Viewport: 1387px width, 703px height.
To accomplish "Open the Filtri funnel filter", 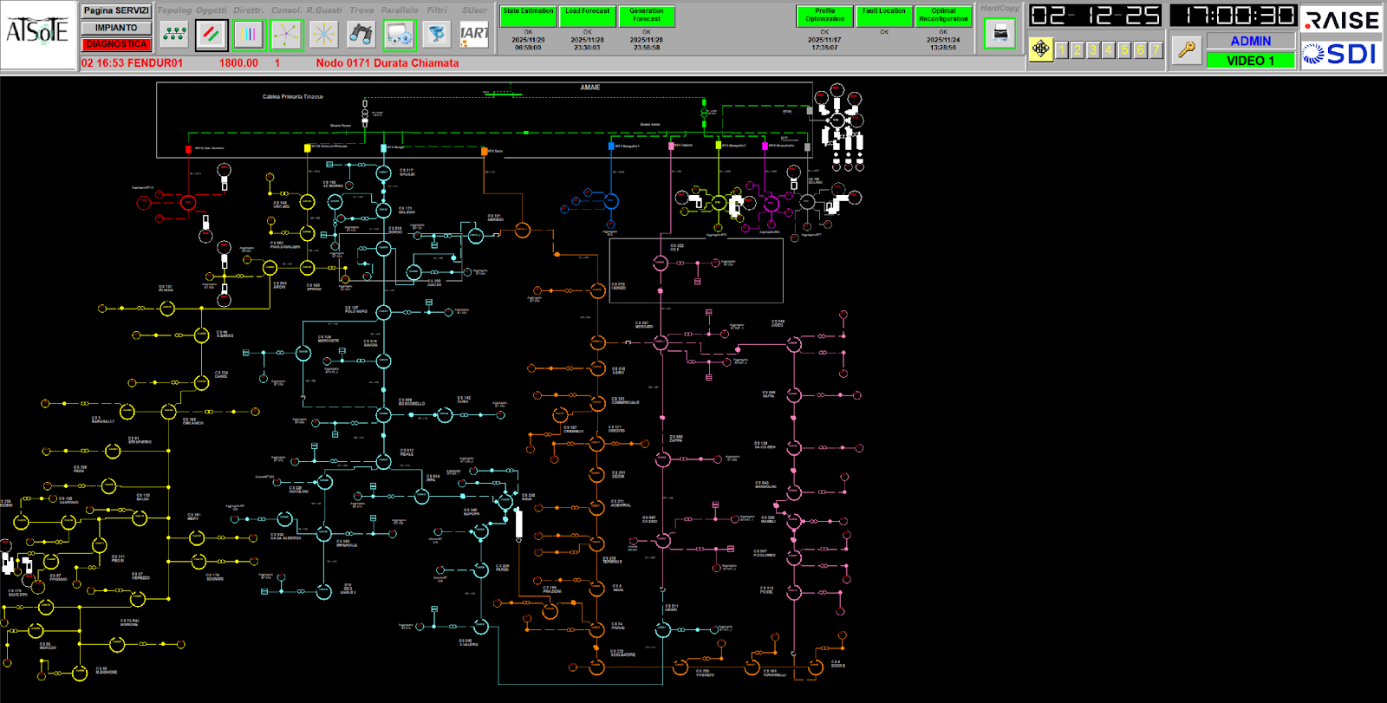I will click(437, 35).
